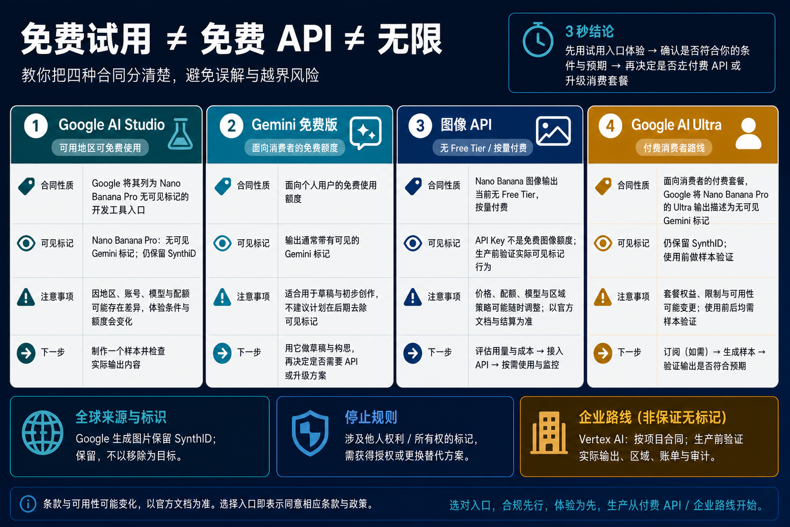
Task: Click the flask icon in Google AI Studio header
Action: coord(181,134)
